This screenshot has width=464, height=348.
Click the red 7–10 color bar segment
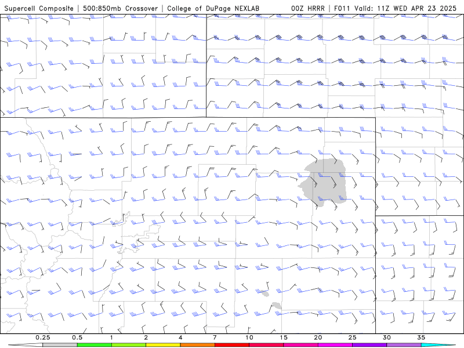coord(232,345)
